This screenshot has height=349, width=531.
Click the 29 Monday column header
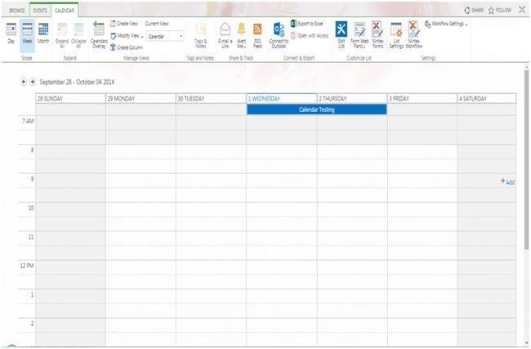click(x=141, y=99)
